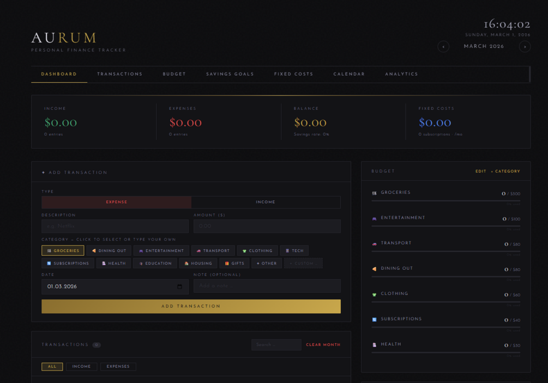Click + Category in Budget panel
Screen dimensions: 548x383
[505, 171]
